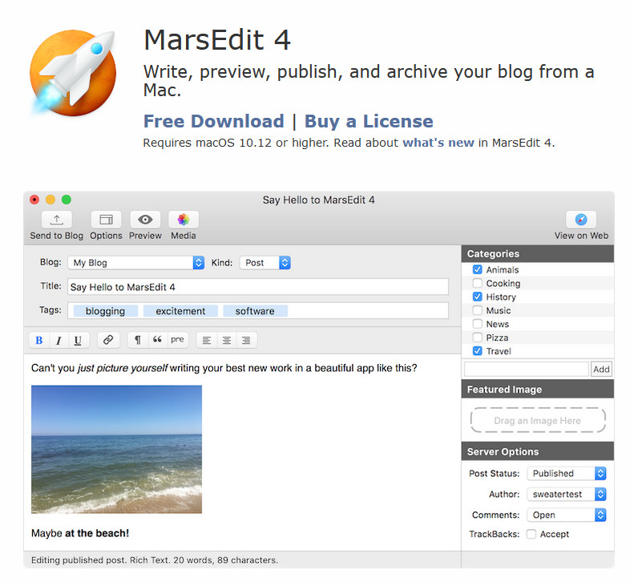Open the Author dropdown showing sweatertest
Image resolution: width=634 pixels, height=586 pixels.
pos(567,494)
